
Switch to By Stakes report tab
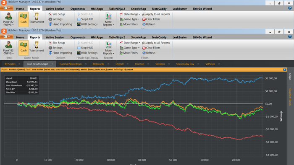[x=10, y=64]
